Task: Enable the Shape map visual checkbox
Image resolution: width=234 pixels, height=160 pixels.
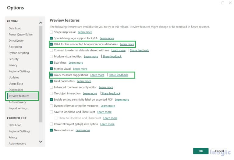Action: (51, 32)
